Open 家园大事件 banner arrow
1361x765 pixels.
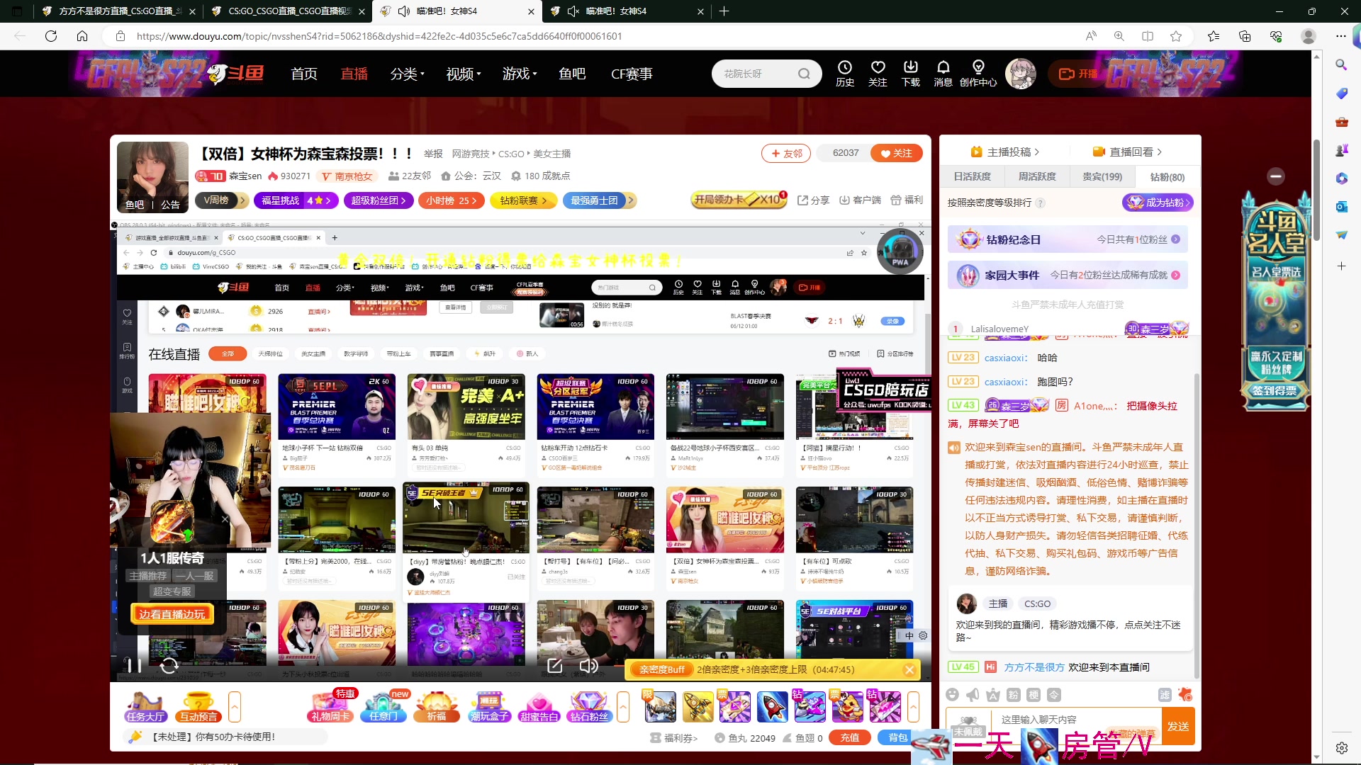tap(1175, 276)
